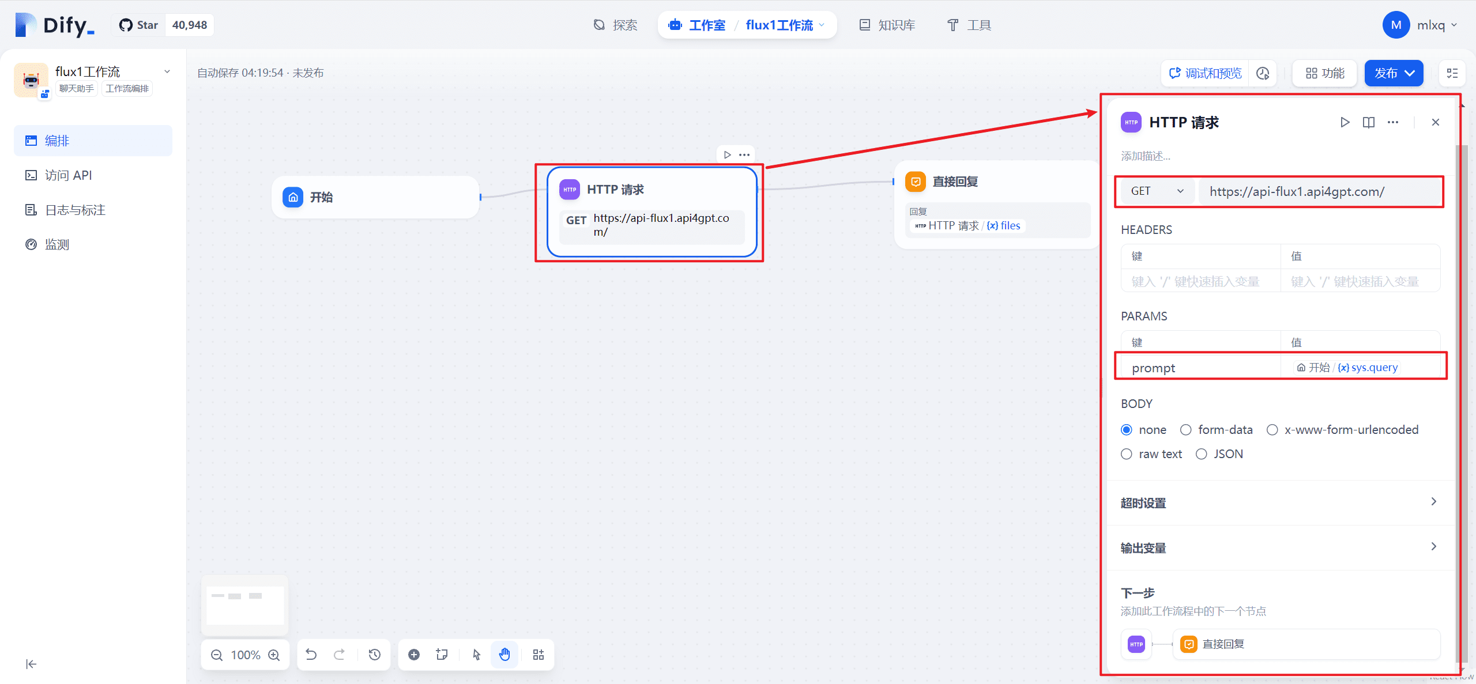Open 日志与标注 in the sidebar
1476x684 pixels.
[x=93, y=210]
